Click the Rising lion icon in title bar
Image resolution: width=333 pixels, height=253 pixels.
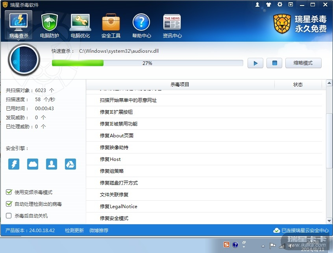[x=5, y=4]
